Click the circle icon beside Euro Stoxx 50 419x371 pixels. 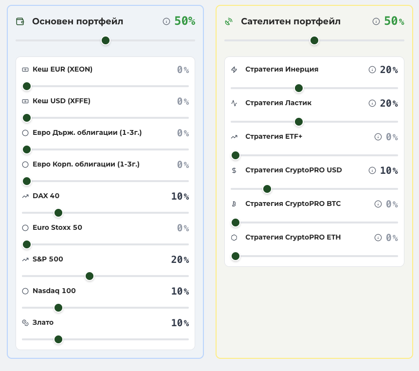point(25,228)
